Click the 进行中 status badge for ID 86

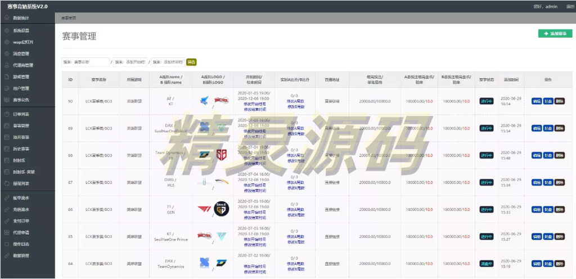coord(487,209)
